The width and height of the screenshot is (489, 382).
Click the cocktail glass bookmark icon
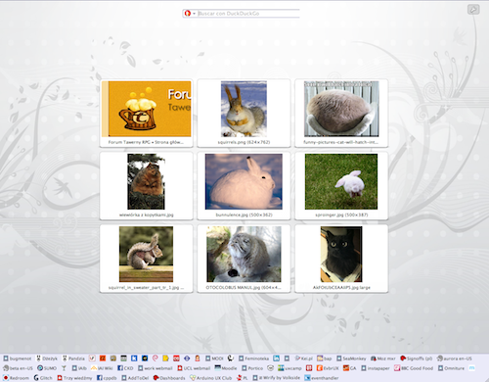[x=64, y=368]
